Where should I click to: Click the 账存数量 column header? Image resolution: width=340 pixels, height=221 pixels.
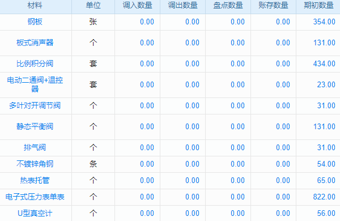(274, 6)
